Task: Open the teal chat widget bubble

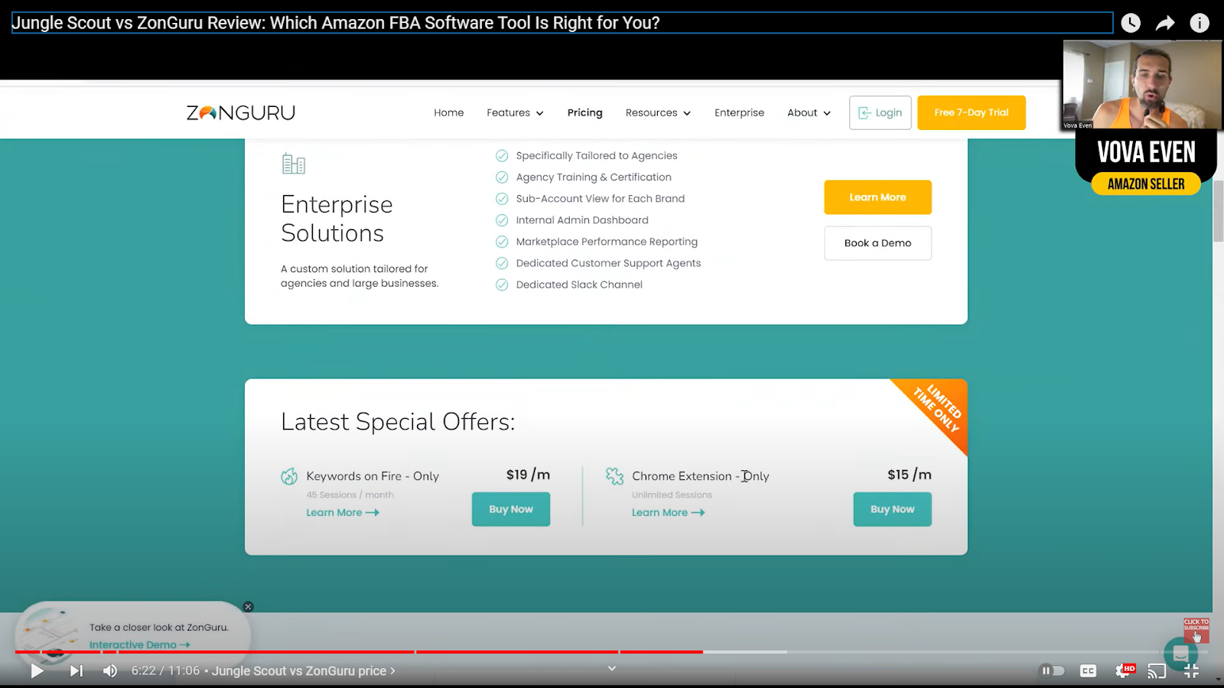Action: coord(1180,654)
